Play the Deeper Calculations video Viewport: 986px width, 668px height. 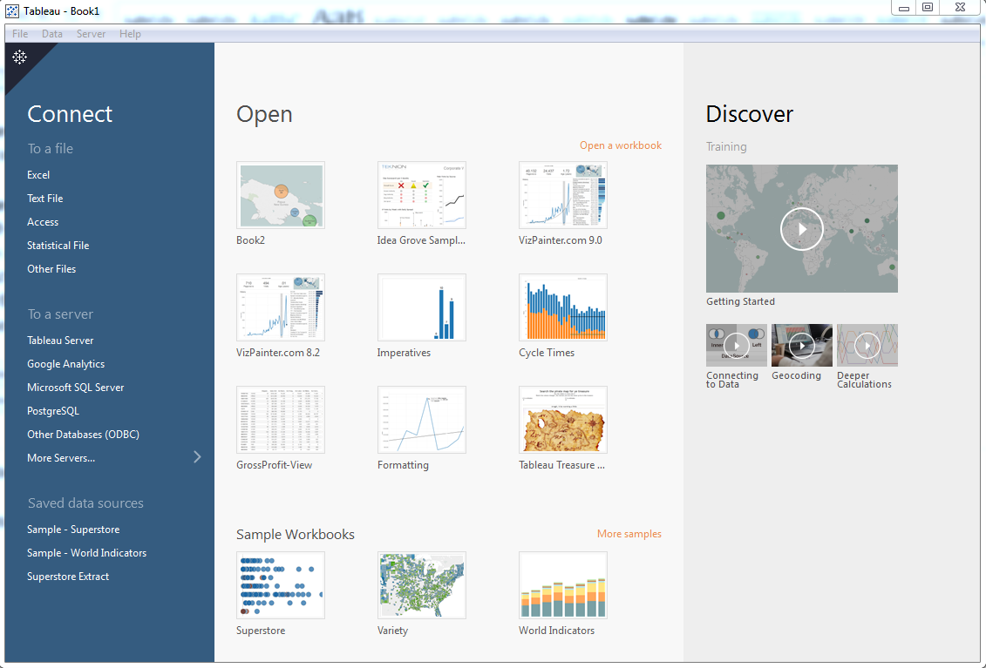(867, 346)
